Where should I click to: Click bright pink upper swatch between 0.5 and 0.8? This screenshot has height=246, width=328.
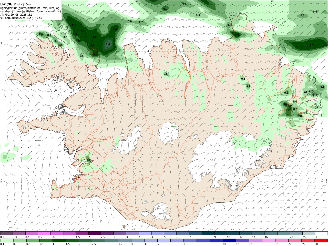point(44,233)
